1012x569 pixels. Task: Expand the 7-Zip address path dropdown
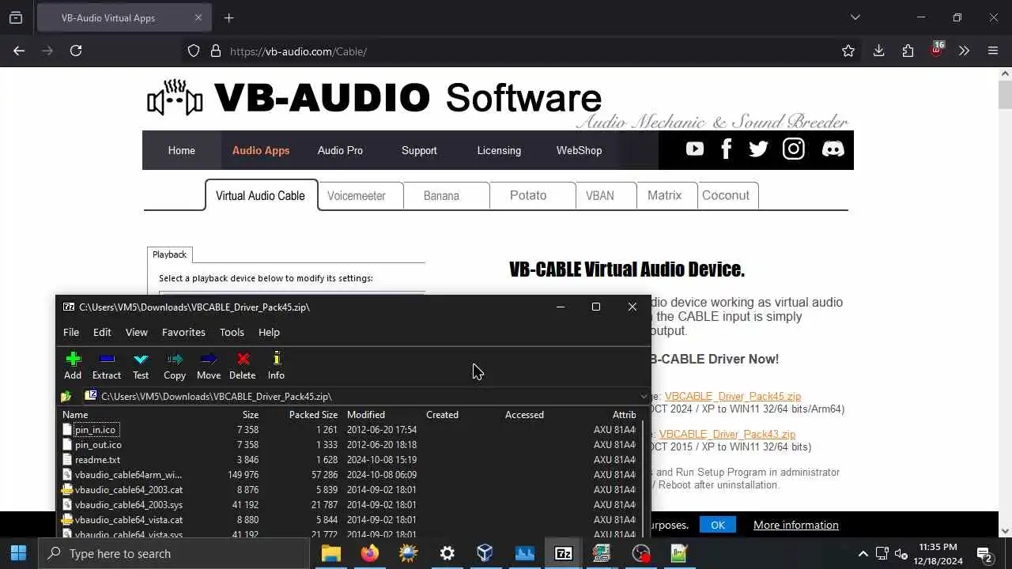coord(643,396)
